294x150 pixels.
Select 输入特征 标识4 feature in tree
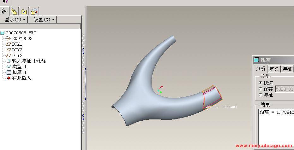[x=29, y=61]
